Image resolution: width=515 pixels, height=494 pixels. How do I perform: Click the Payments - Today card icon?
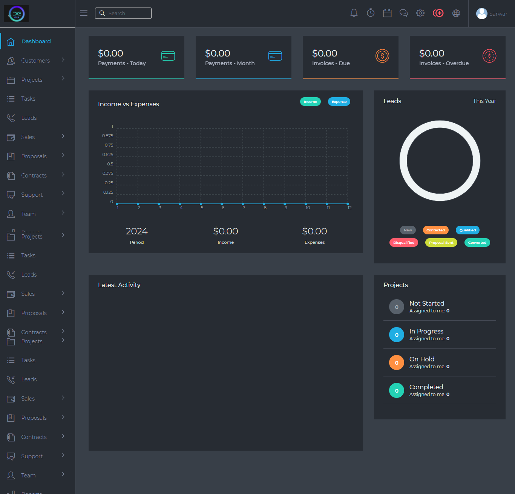pos(168,56)
